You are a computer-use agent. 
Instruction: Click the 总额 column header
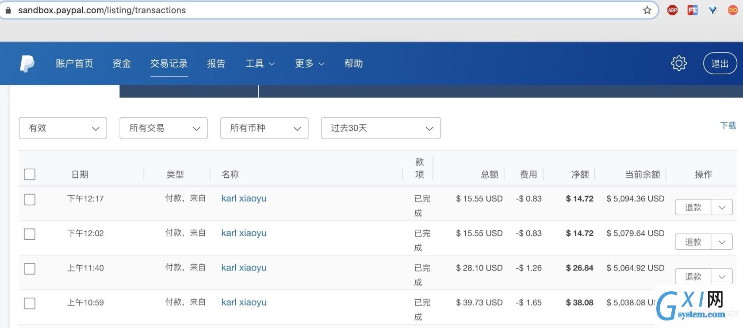click(x=490, y=175)
